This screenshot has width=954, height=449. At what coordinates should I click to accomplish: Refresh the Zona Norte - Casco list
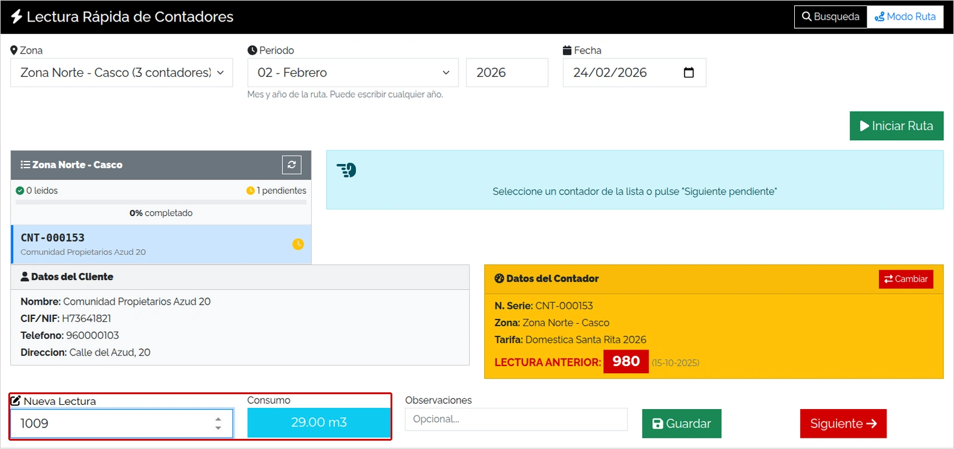point(292,165)
